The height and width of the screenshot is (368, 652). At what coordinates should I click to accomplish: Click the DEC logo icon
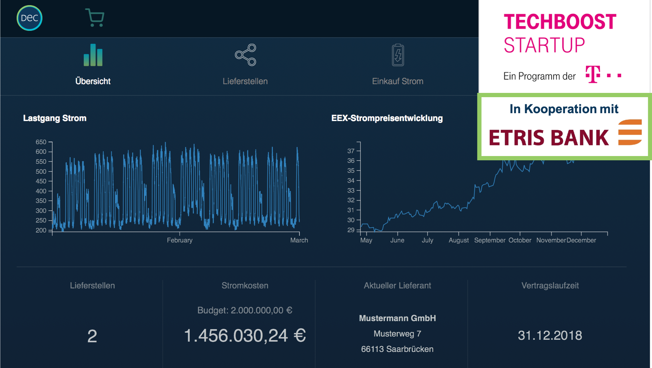point(29,18)
